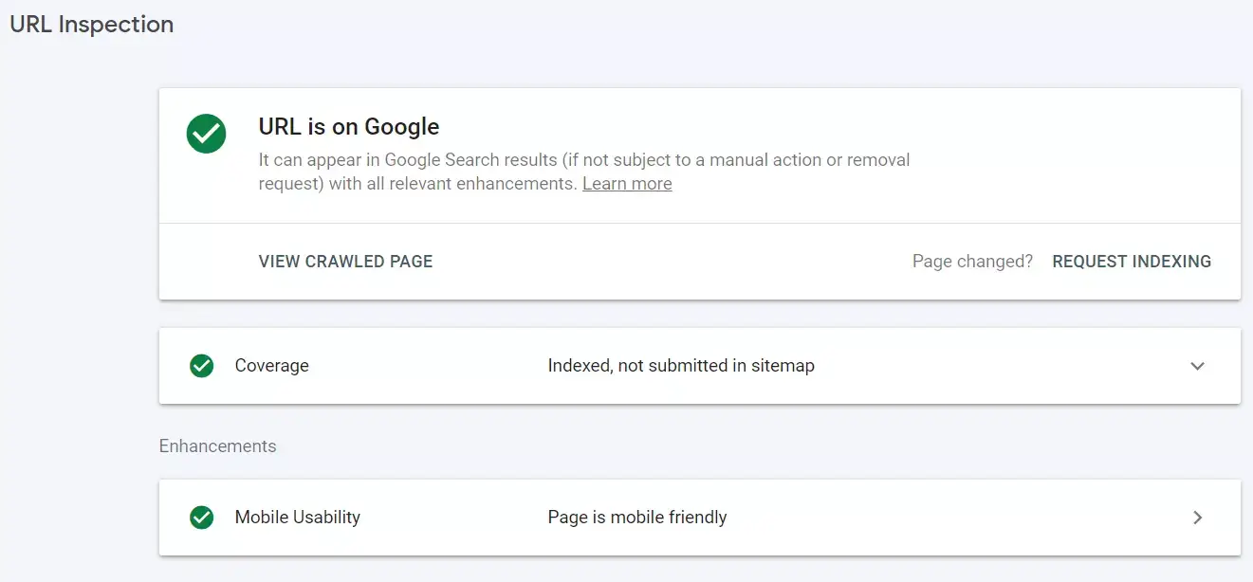Click VIEW CRAWLED PAGE
Viewport: 1253px width, 582px height.
pos(345,262)
